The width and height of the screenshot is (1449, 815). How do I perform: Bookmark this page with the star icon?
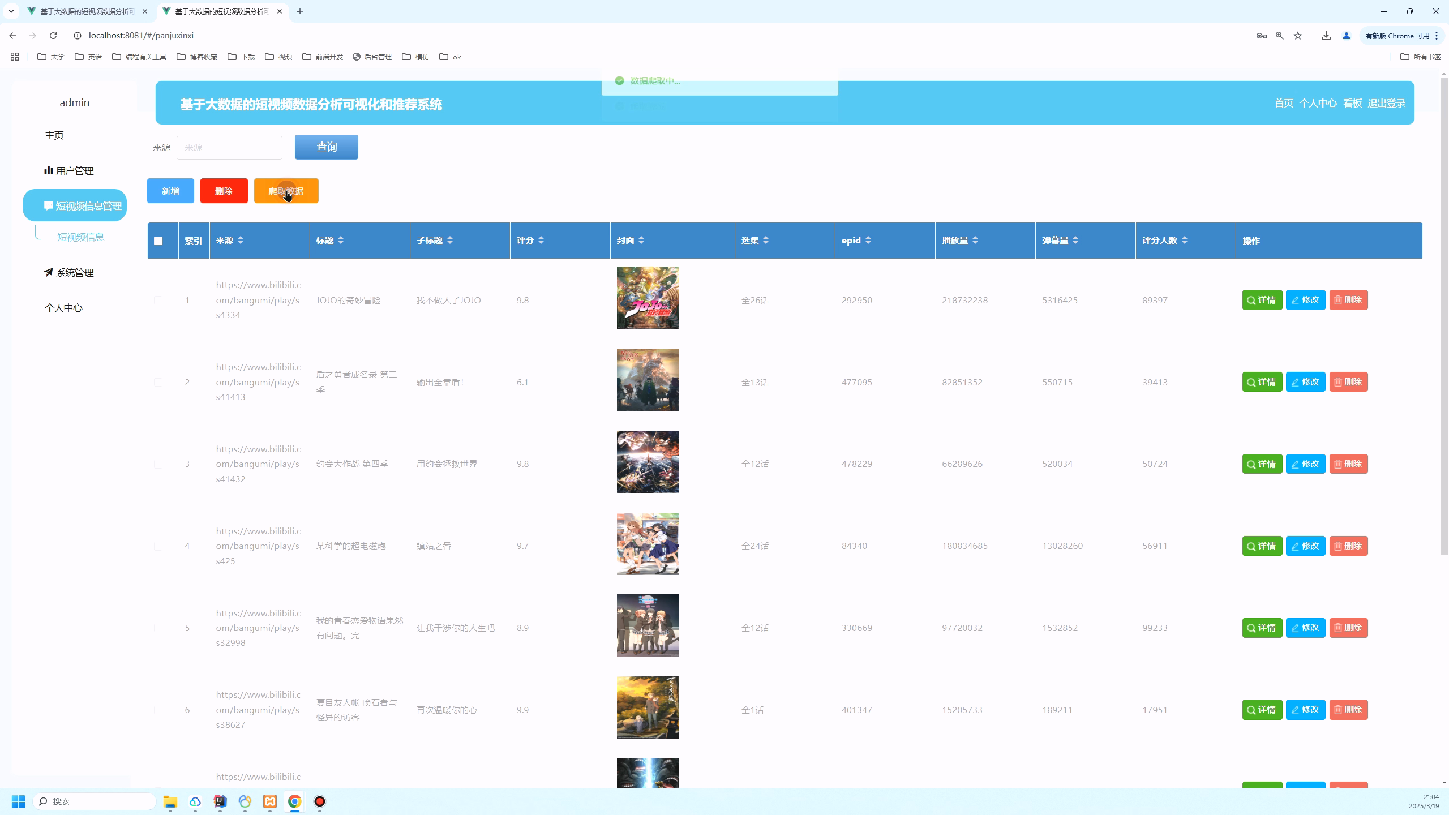coord(1298,36)
